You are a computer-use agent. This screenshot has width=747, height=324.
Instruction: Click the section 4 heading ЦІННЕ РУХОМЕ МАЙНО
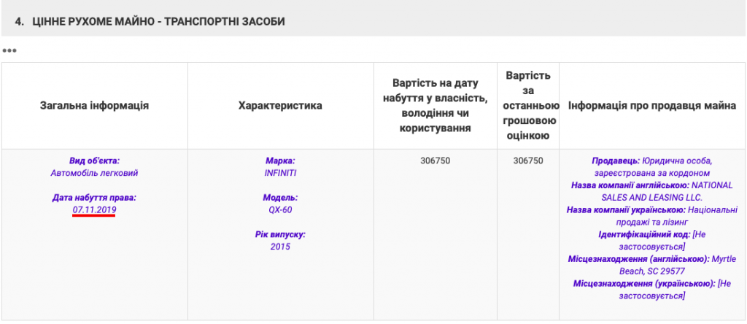pyautogui.click(x=158, y=22)
